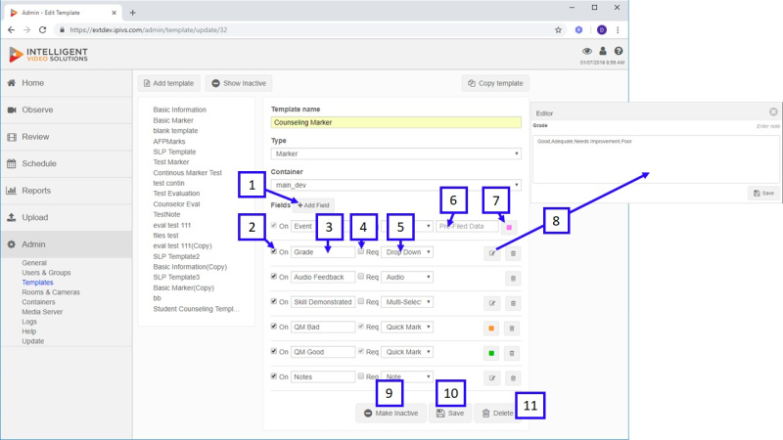Pick Event field pink color swatch
The width and height of the screenshot is (783, 440).
[509, 228]
